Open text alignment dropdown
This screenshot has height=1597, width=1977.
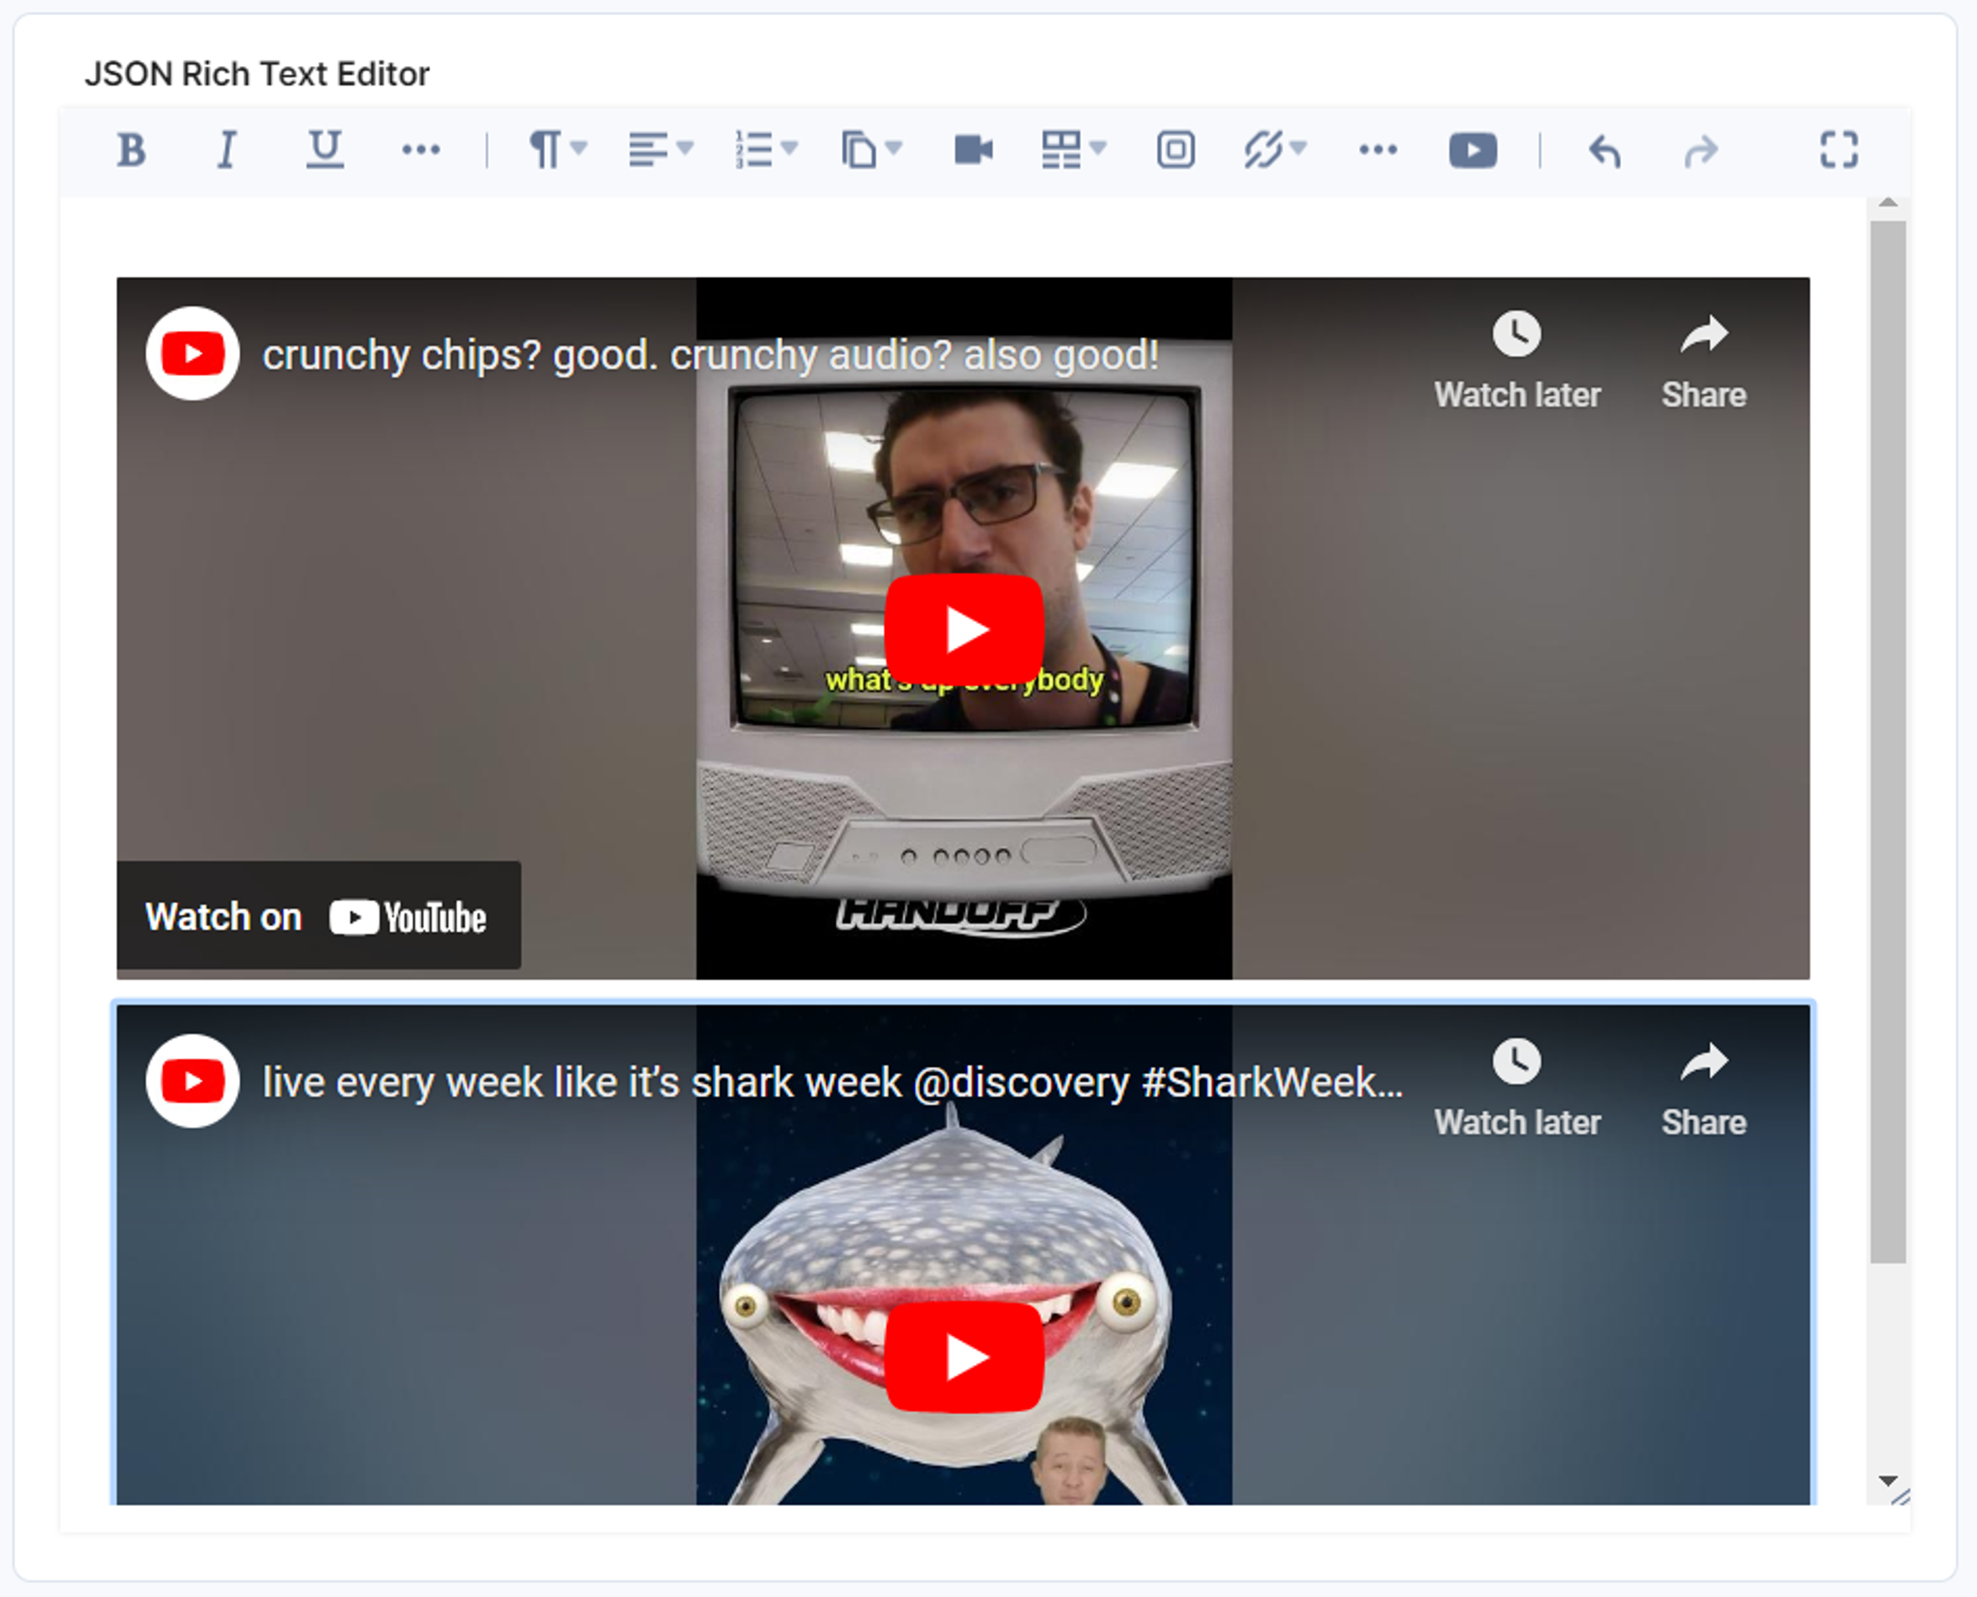(661, 150)
